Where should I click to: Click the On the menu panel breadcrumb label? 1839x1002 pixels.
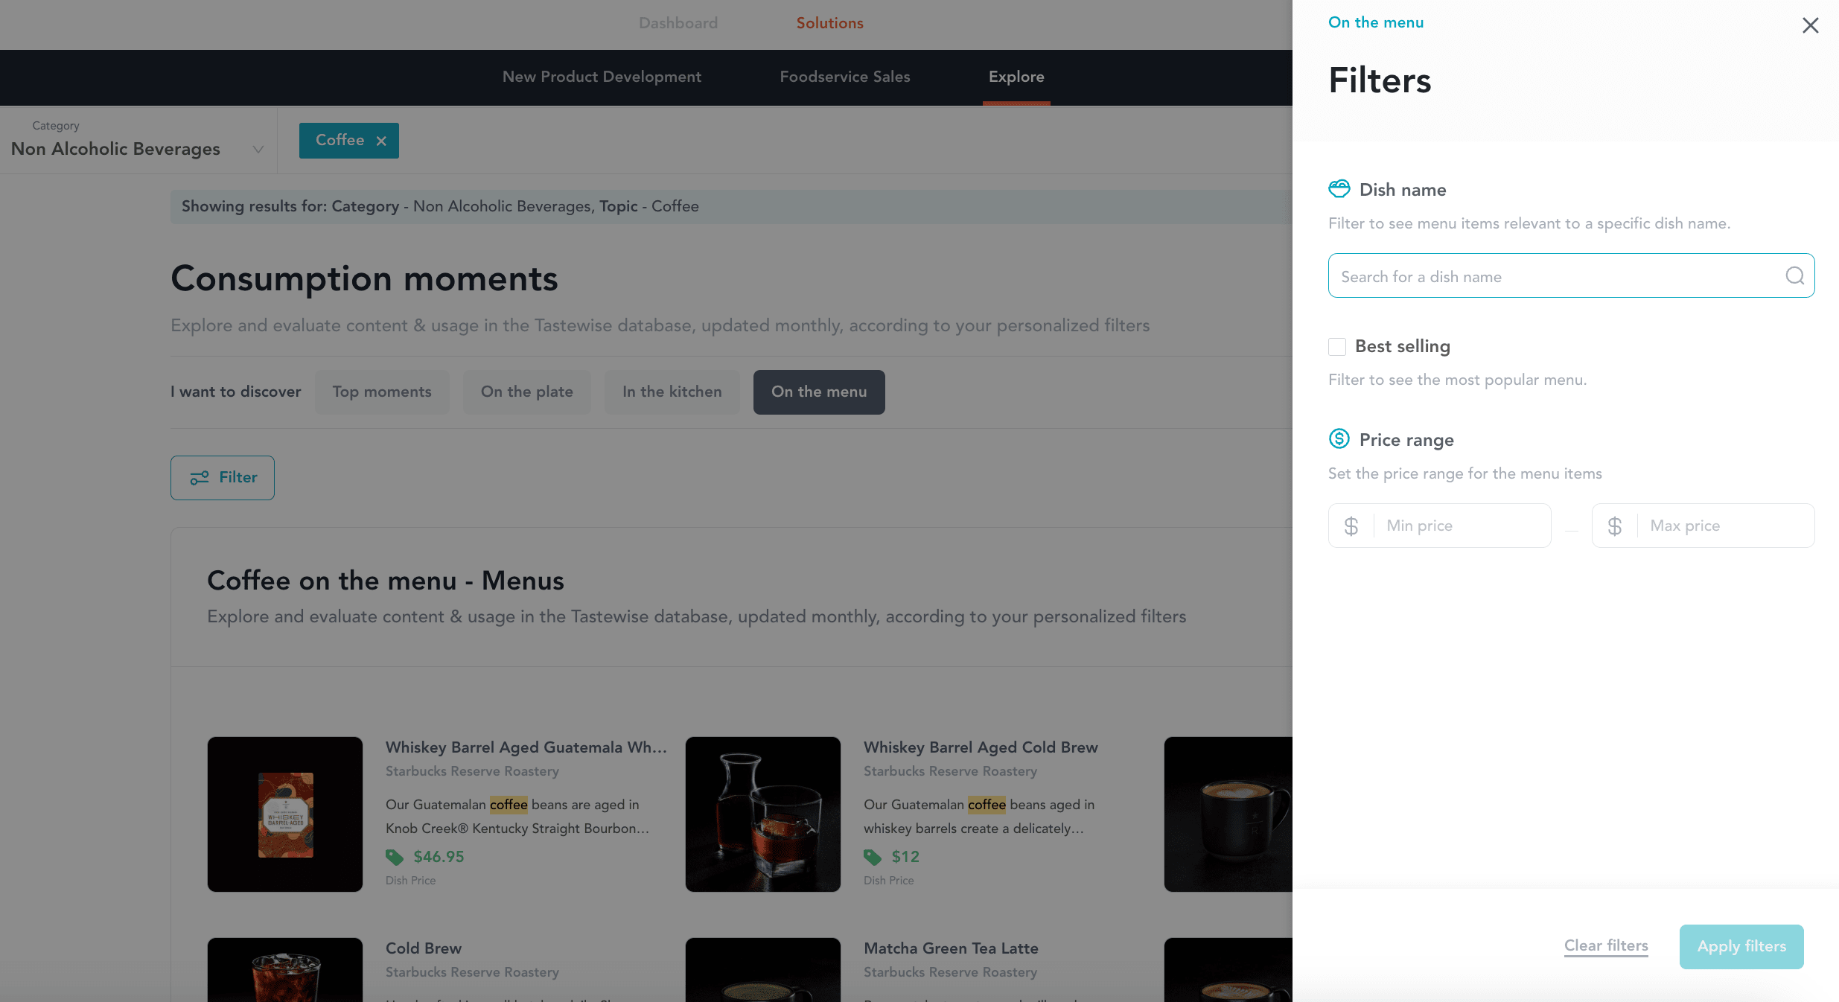1376,22
